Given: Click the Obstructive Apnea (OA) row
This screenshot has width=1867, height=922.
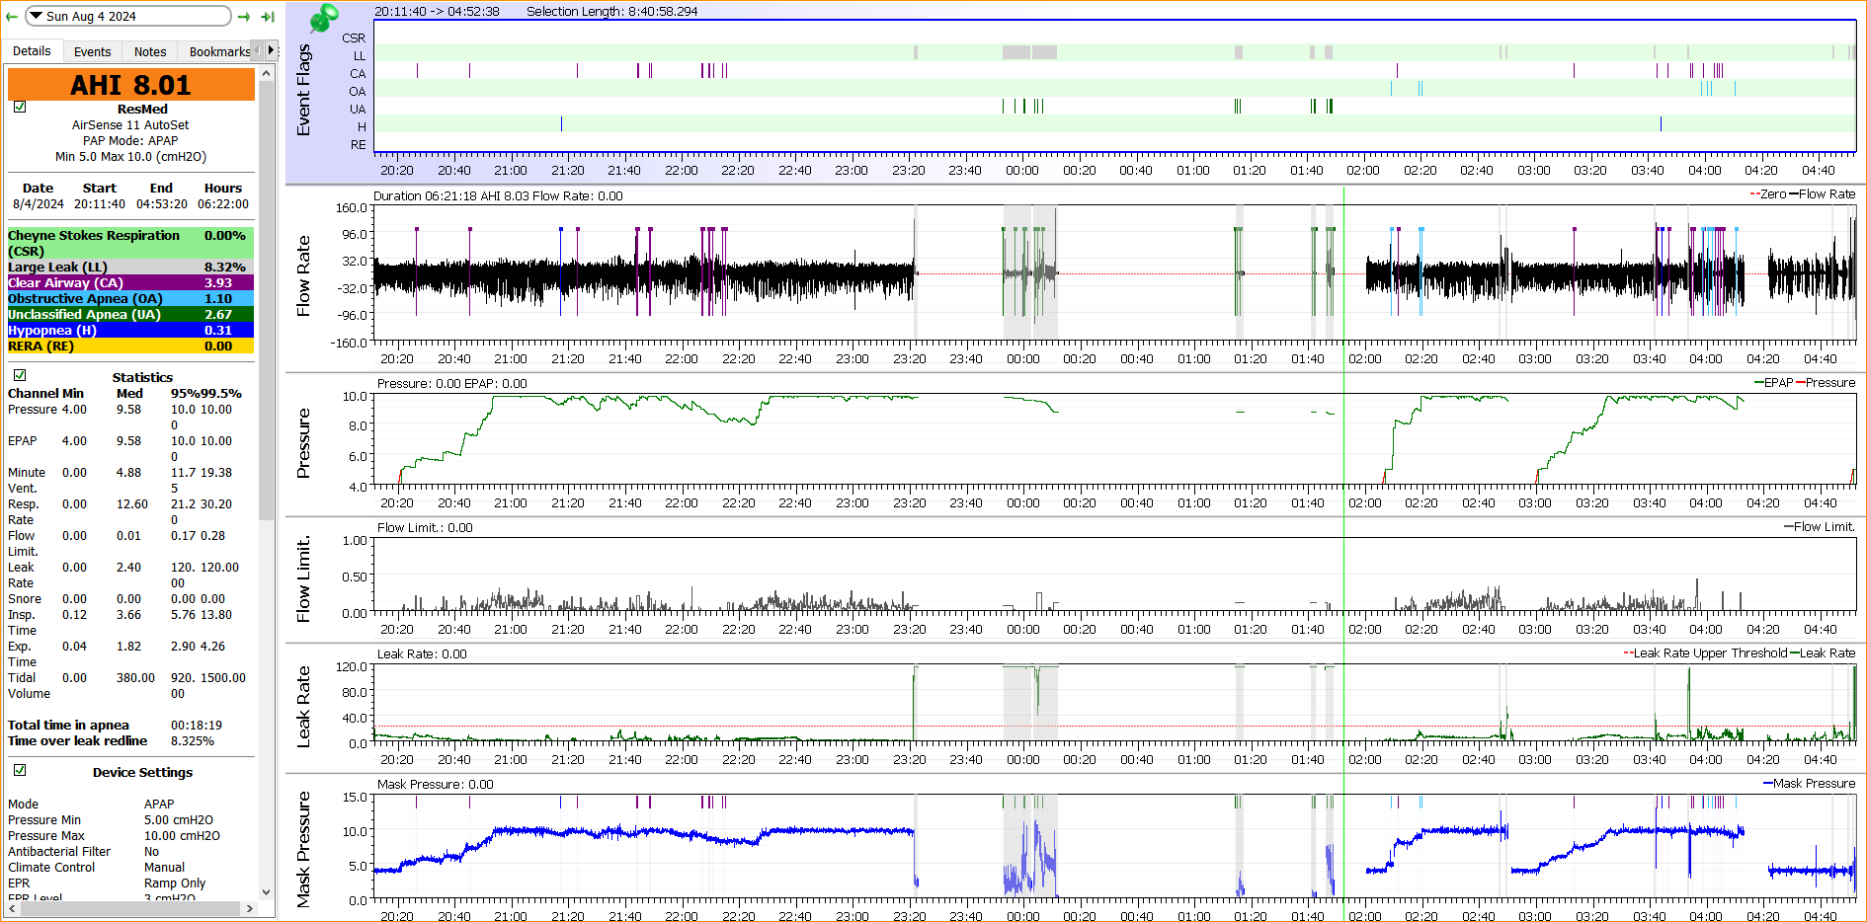Looking at the screenshot, I should [x=130, y=298].
